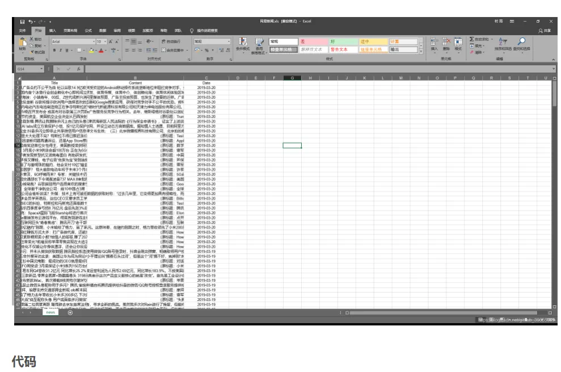Screen dimensions: 561x372
Task: Expand the cell styles gallery
Action: coord(421,52)
